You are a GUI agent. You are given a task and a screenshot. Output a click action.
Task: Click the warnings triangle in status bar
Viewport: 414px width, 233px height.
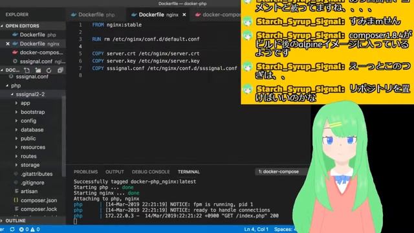[x=32, y=229]
